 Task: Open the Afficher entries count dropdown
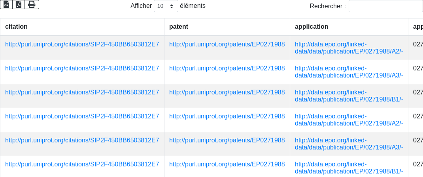pos(165,6)
